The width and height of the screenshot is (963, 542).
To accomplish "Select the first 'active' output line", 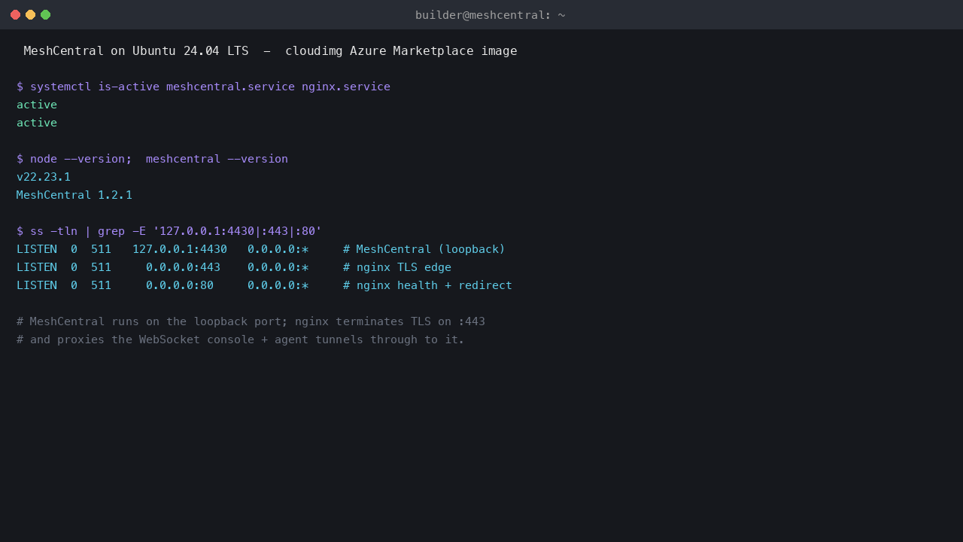I will click(37, 105).
